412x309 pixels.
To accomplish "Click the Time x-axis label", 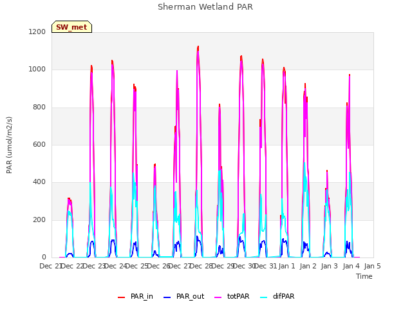I will [364, 276].
